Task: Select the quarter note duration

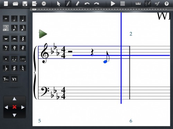Action: (23, 19)
